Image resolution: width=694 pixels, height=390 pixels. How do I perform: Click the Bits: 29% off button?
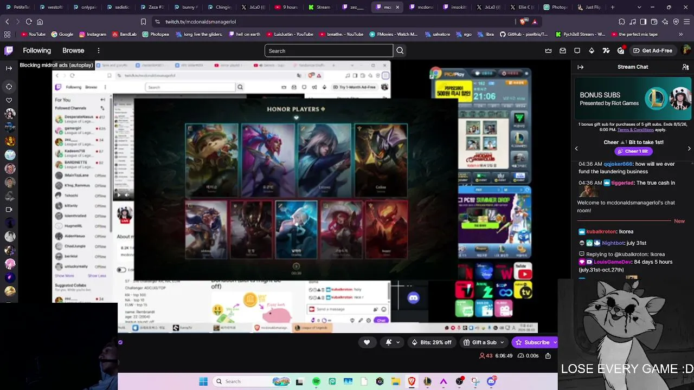click(x=432, y=342)
